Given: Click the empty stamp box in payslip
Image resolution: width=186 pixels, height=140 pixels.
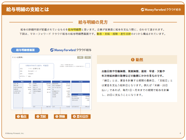Looking at the screenshot, I should tap(87, 65).
